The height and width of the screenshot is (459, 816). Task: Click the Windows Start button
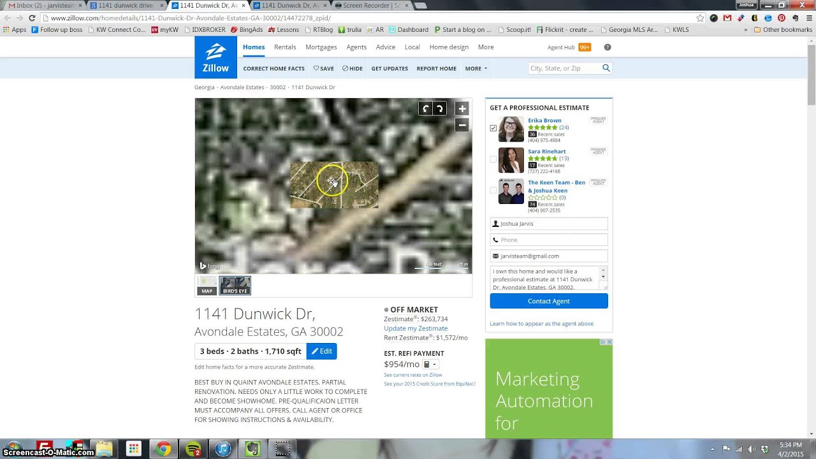click(x=13, y=448)
